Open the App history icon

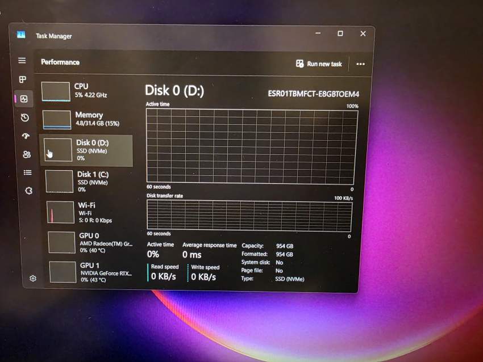coord(25,117)
